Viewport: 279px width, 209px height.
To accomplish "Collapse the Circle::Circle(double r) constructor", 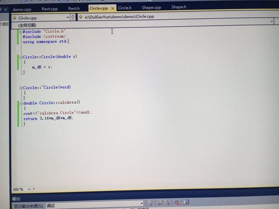I will [x=21, y=57].
